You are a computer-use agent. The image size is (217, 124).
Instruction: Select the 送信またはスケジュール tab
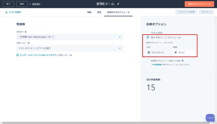pyautogui.click(x=118, y=12)
